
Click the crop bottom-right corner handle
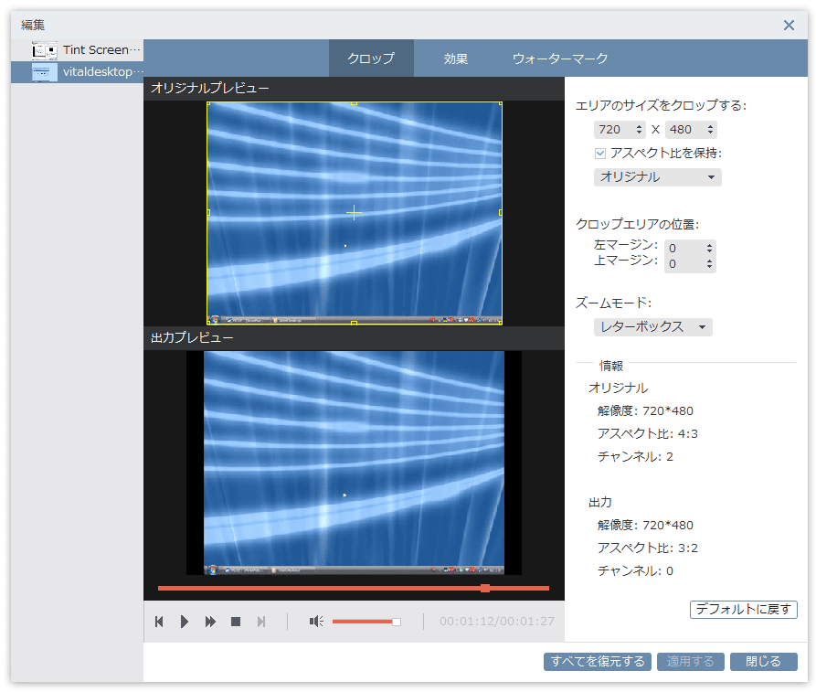tap(501, 323)
